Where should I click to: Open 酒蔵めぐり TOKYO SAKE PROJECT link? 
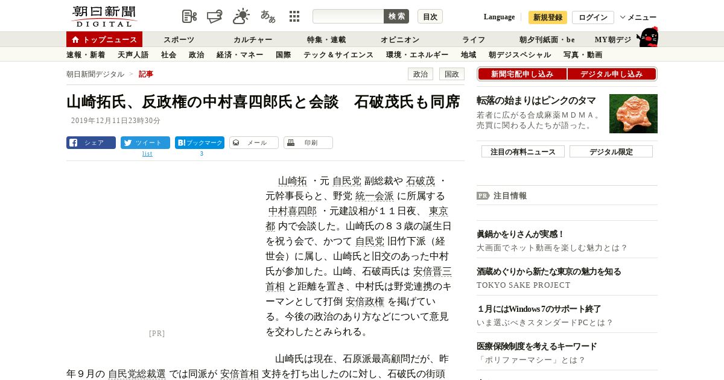(x=549, y=271)
